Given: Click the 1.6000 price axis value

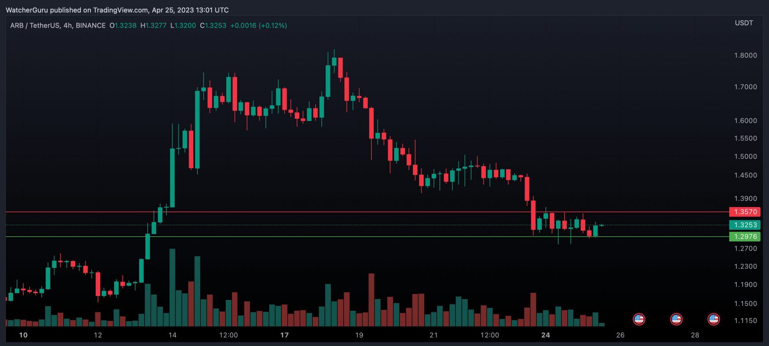Looking at the screenshot, I should click(745, 121).
